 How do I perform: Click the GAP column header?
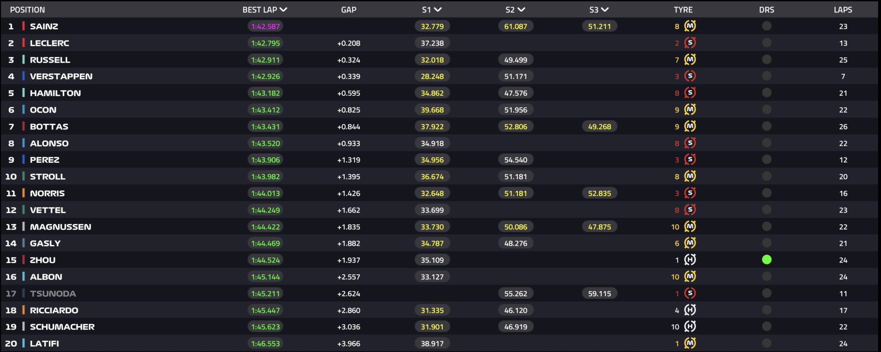(x=348, y=9)
